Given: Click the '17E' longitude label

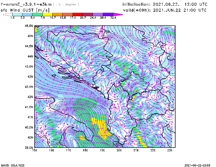Looking at the screenshot, I should pyautogui.click(x=69, y=150).
